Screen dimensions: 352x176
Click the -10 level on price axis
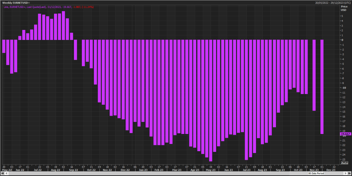coord(343,87)
